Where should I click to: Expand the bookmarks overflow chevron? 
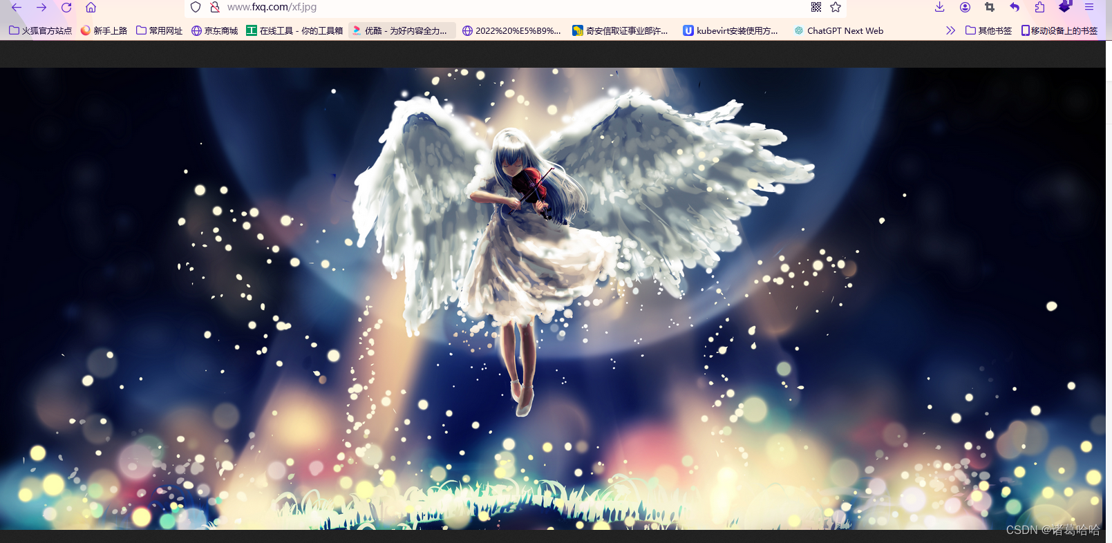tap(950, 30)
